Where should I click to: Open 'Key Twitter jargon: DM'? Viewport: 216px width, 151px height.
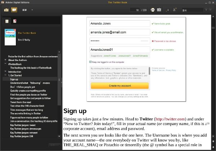22,136
